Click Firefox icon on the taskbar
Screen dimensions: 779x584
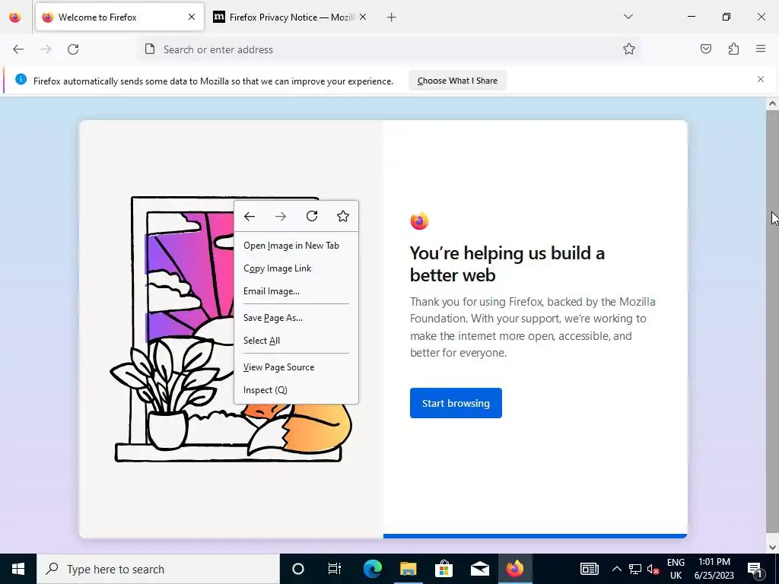(x=515, y=569)
